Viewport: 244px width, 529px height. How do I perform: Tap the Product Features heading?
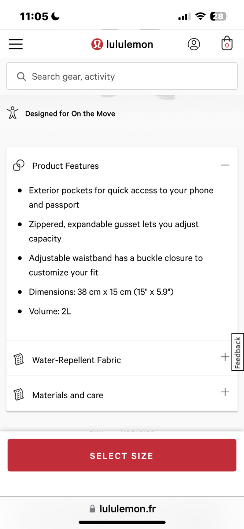(66, 166)
